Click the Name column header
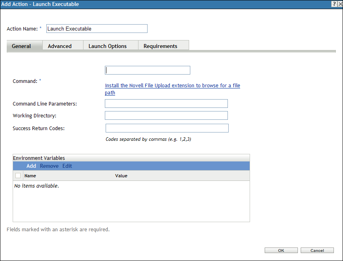The width and height of the screenshot is (343, 261). (30, 175)
